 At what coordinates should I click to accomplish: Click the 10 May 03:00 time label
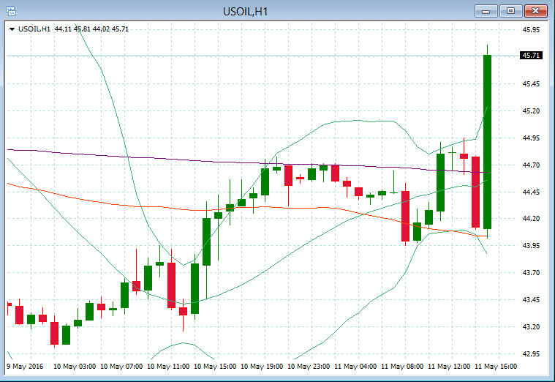coord(75,367)
